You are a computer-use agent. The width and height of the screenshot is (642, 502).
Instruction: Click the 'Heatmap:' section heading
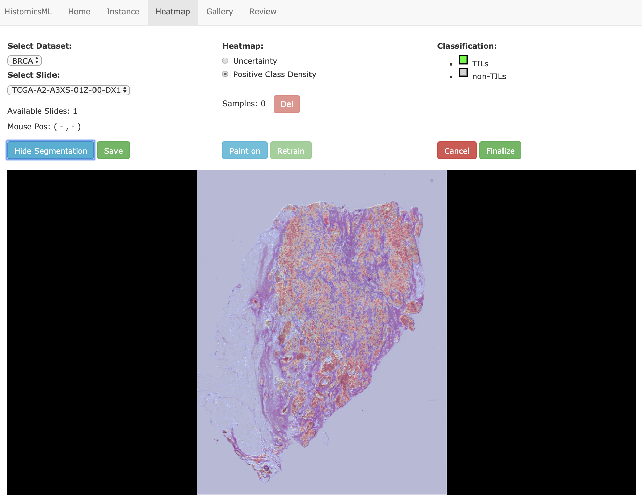tap(243, 46)
